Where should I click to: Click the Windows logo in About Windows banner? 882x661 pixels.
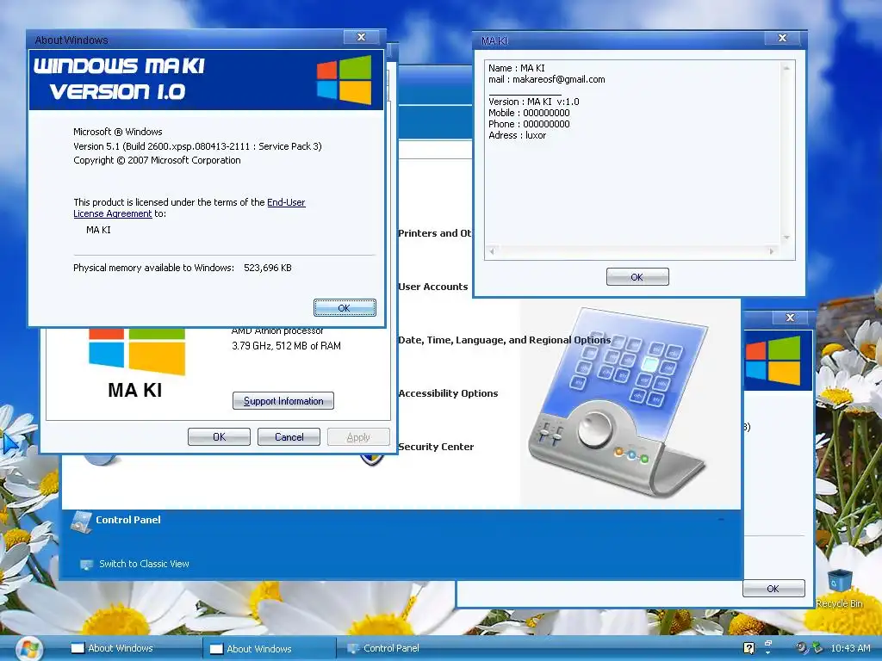[344, 80]
